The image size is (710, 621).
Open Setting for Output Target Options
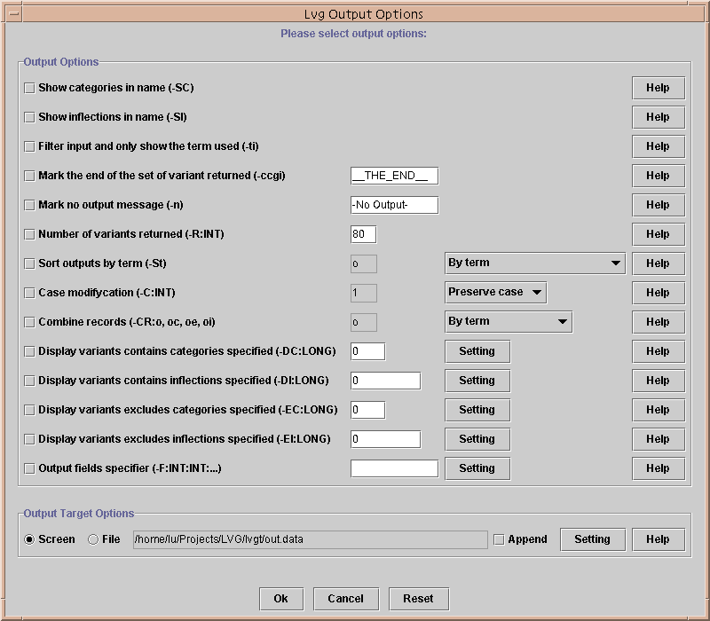pos(592,539)
